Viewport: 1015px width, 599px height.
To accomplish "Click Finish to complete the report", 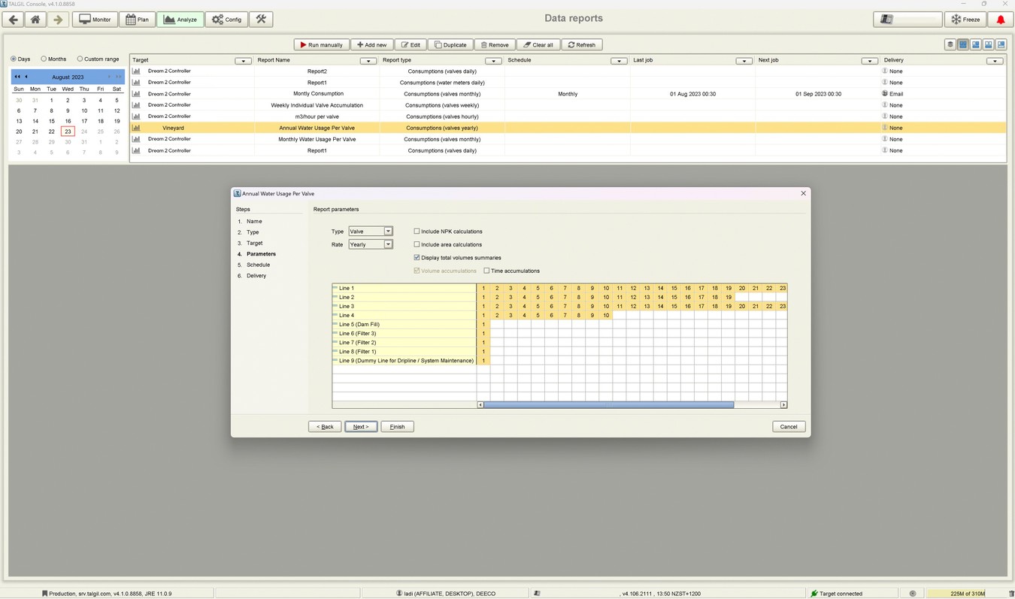I will (397, 427).
